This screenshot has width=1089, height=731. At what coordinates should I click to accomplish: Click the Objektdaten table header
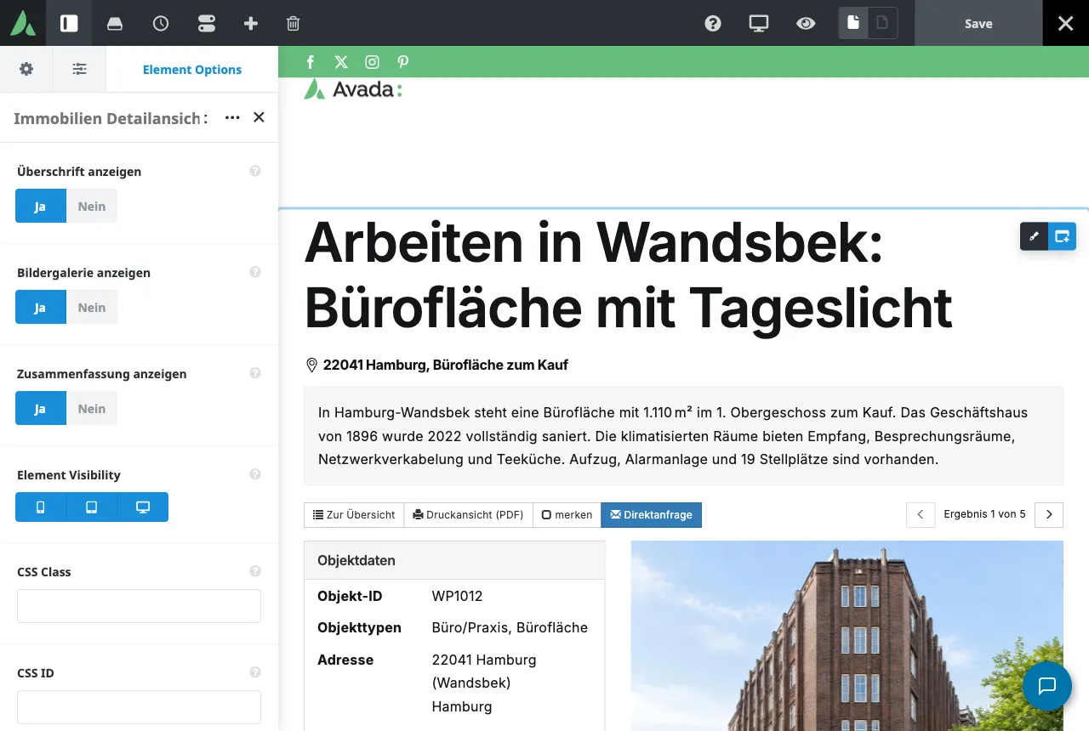(454, 560)
